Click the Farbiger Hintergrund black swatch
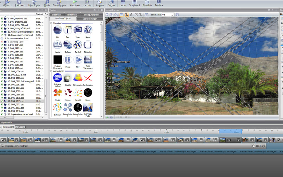Screen dimensions: 283x177 tap(57, 60)
